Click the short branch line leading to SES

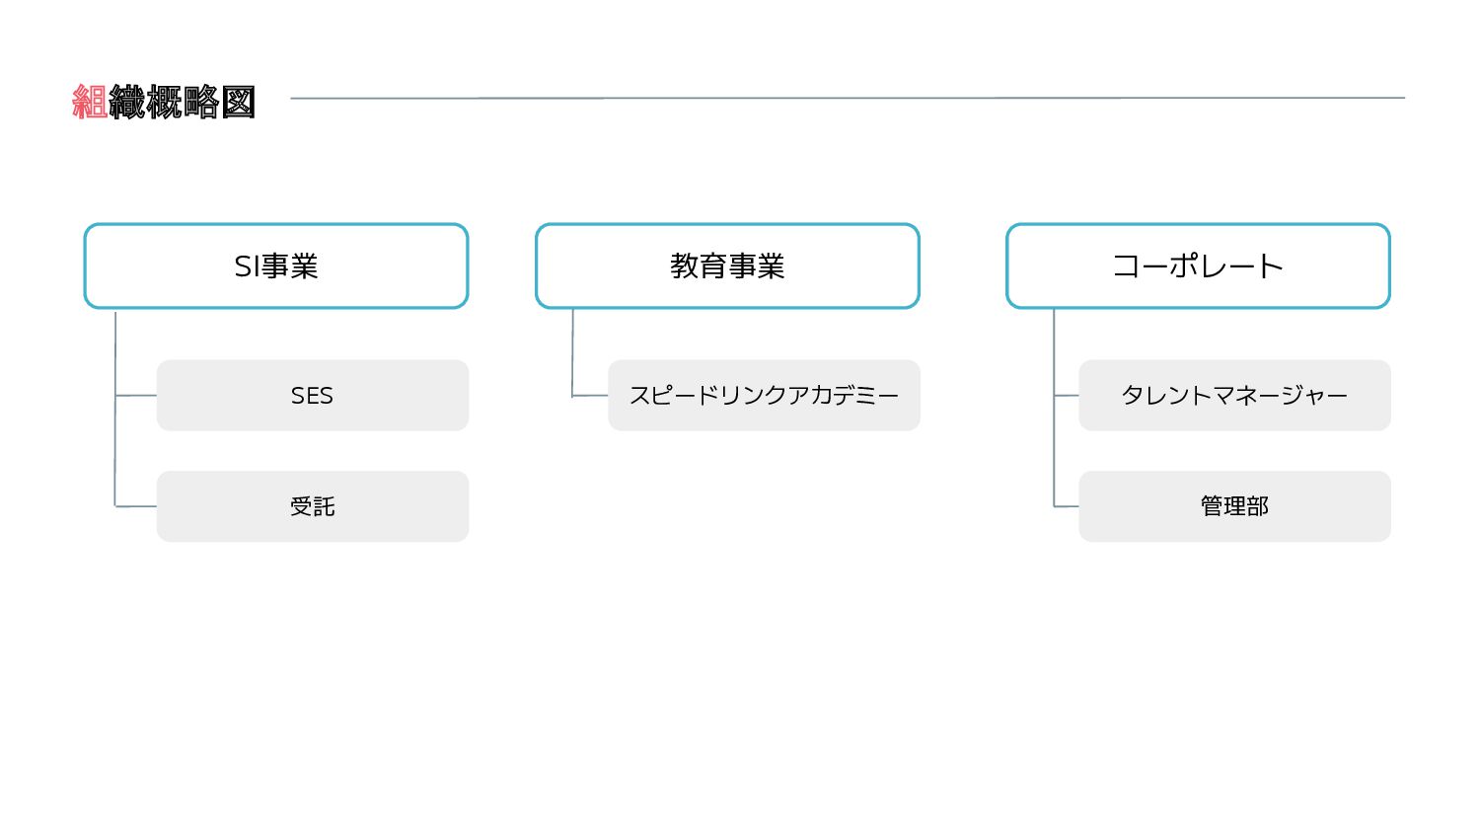(x=136, y=395)
